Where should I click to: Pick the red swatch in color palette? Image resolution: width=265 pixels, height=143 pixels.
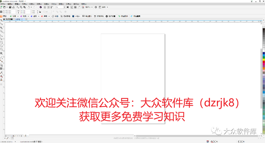(x=264, y=62)
